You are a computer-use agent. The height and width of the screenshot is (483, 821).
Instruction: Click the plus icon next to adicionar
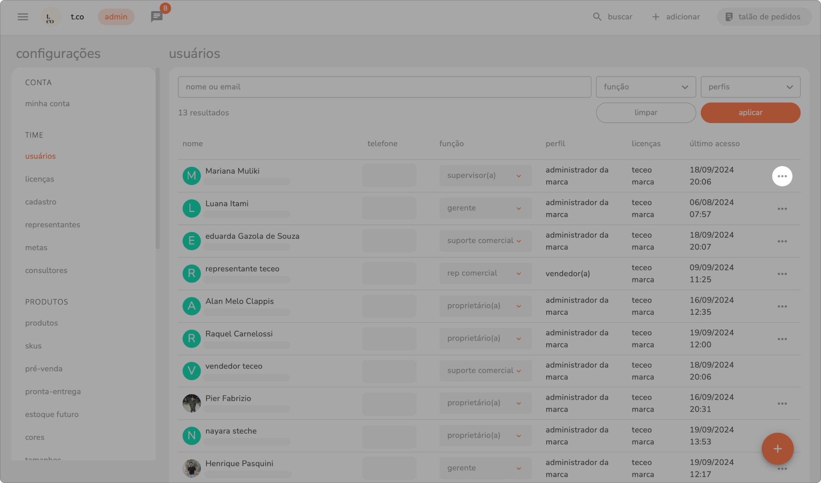656,17
